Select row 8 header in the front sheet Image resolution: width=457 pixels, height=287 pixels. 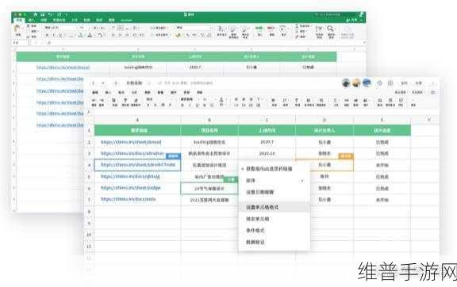[x=89, y=211]
